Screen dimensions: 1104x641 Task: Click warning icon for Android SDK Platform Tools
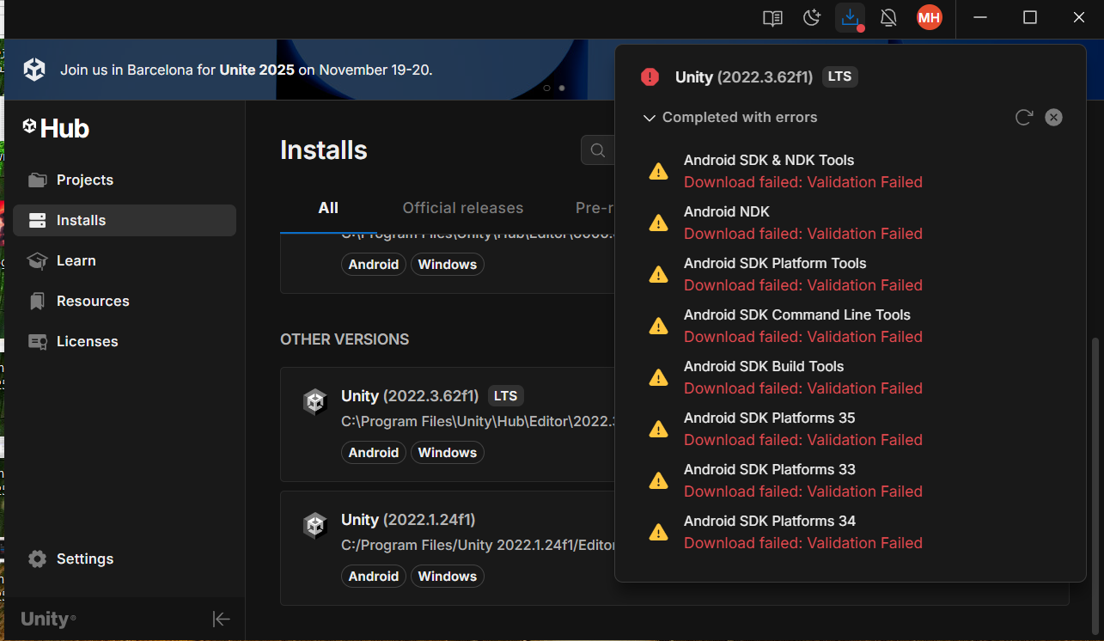(x=658, y=274)
